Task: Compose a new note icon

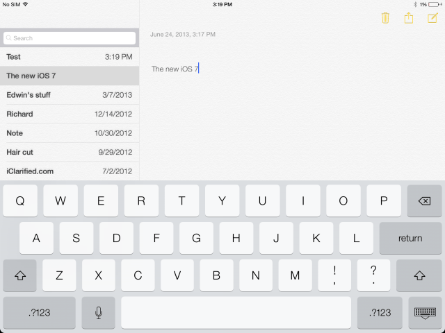Action: tap(432, 18)
